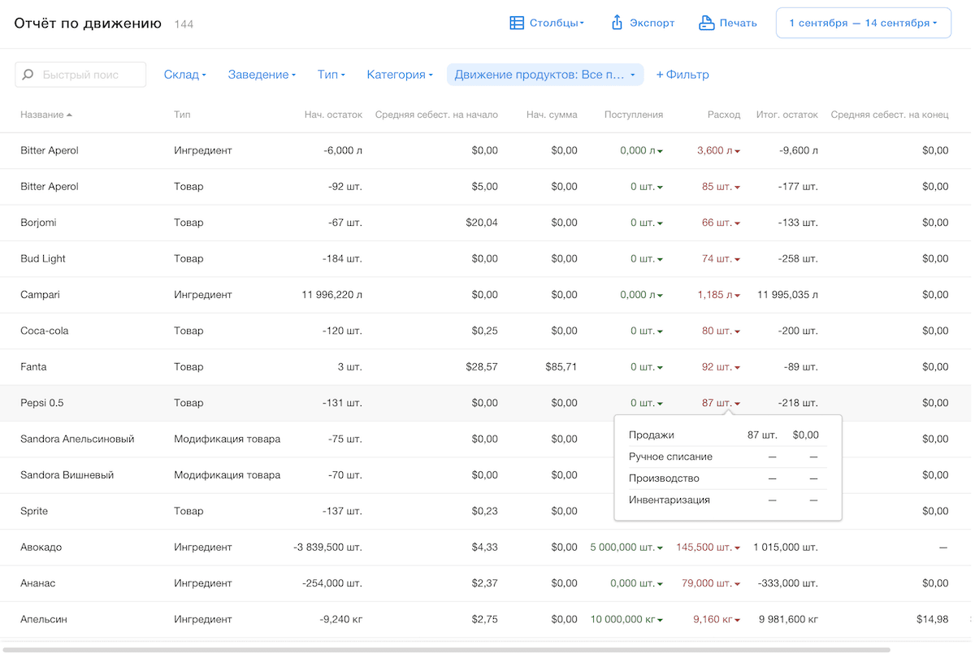Sort by the Название column header

pos(46,115)
